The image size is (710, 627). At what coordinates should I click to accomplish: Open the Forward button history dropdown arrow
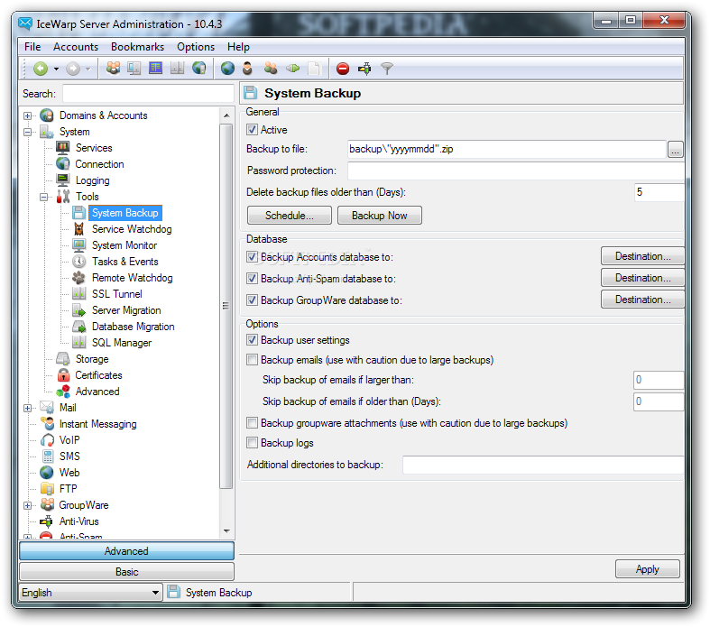(88, 69)
